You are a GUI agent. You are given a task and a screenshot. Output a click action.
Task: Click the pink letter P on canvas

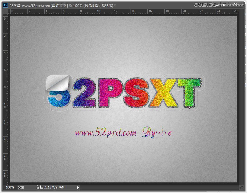[x=110, y=93]
